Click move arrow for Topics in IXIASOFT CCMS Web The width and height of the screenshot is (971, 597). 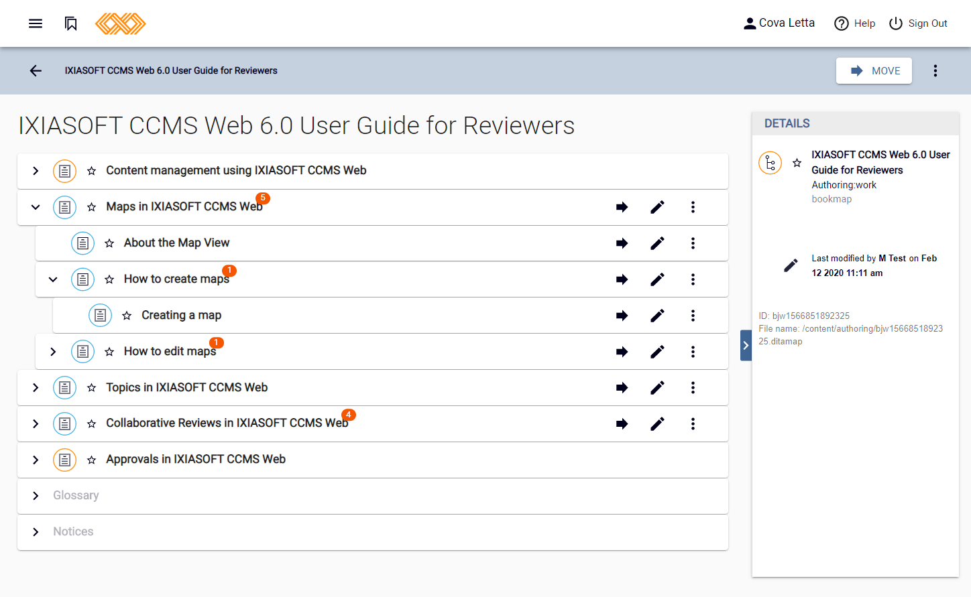pos(622,388)
